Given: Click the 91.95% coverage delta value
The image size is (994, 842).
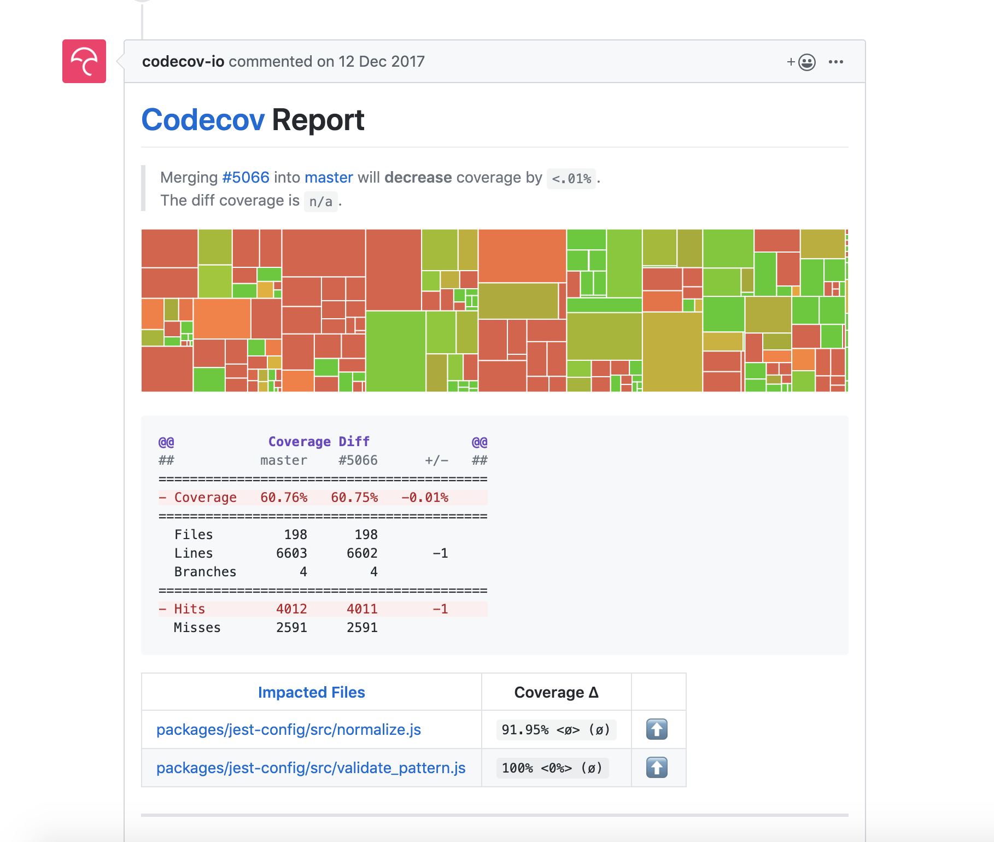Looking at the screenshot, I should (555, 729).
